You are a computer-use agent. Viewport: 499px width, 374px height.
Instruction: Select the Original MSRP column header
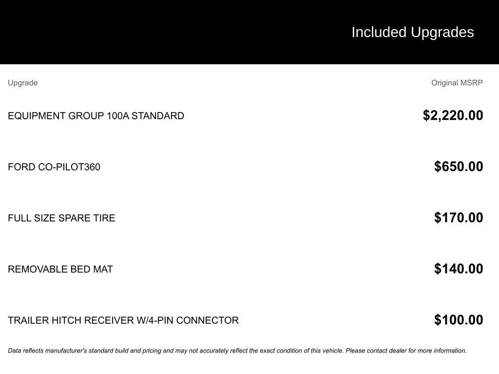coord(457,83)
